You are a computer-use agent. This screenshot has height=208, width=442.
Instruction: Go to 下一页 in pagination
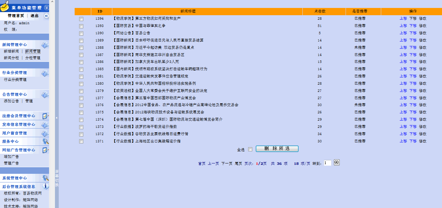tap(227, 163)
